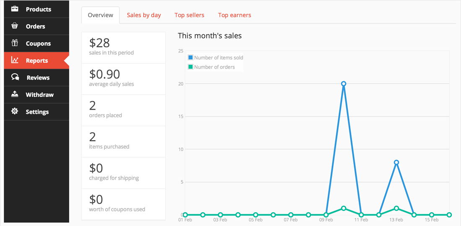Select the Top earners tab

click(x=234, y=15)
